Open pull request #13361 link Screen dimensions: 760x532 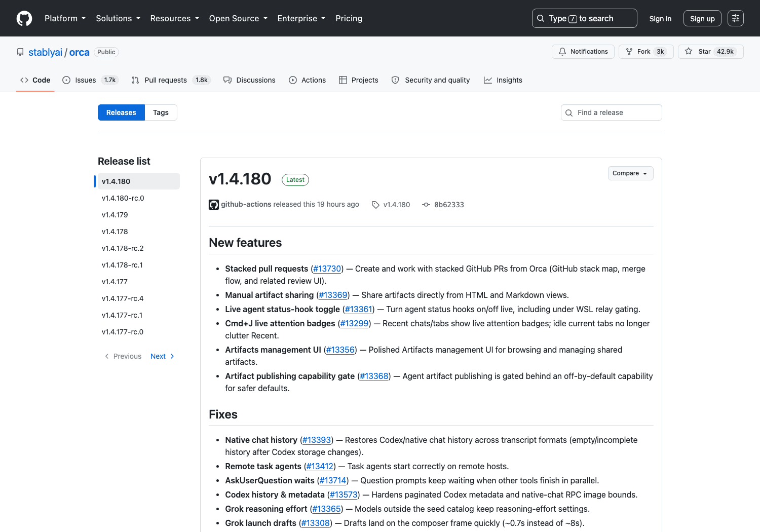pyautogui.click(x=359, y=309)
